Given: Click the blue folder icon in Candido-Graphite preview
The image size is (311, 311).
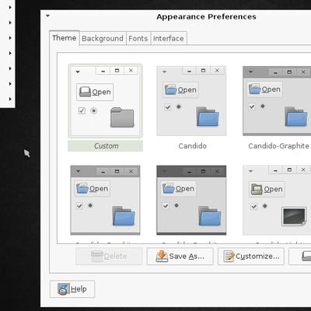Looking at the screenshot, I should [x=296, y=117].
